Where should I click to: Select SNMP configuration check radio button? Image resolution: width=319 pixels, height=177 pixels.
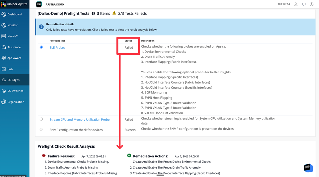[41, 129]
